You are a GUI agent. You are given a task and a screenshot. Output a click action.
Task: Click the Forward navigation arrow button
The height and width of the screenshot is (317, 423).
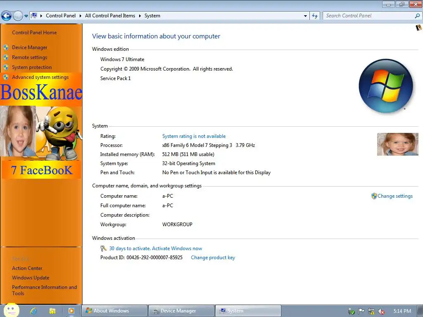[x=18, y=16]
